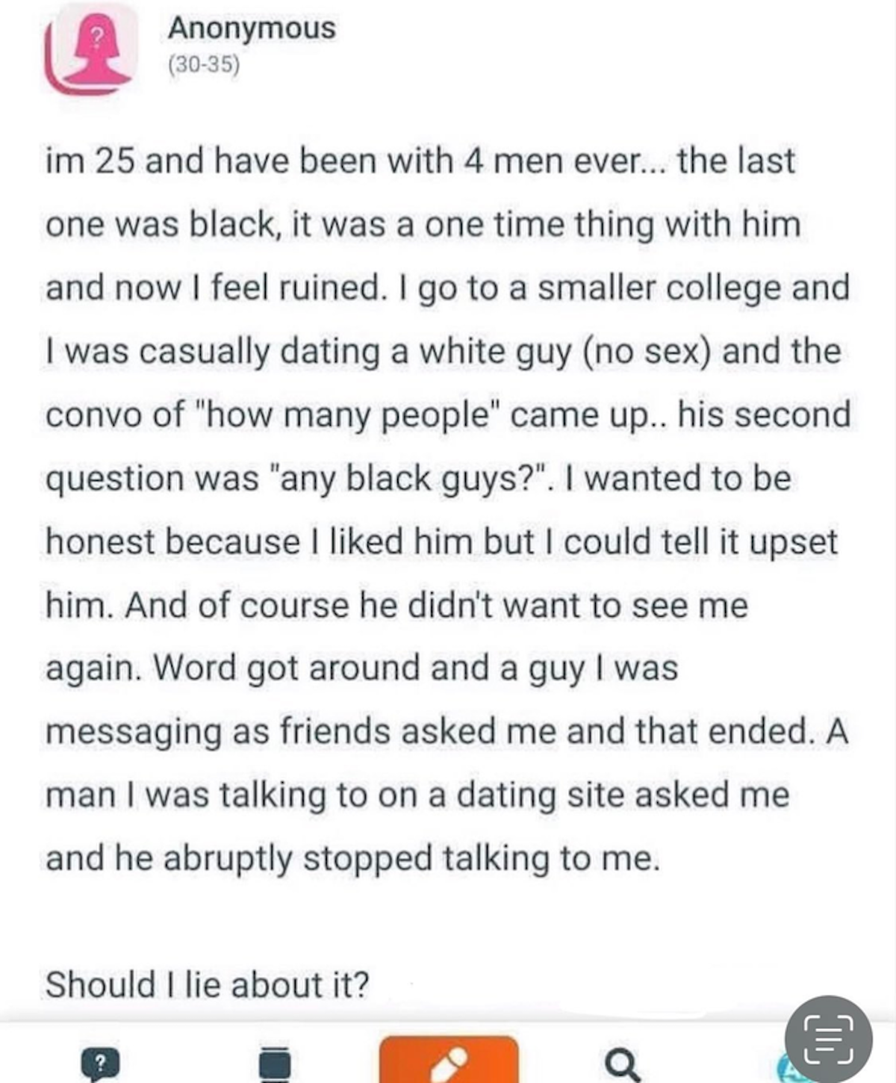Image resolution: width=896 pixels, height=1083 pixels.
Task: Click the "Should I lie about it?" question
Action: tap(208, 984)
